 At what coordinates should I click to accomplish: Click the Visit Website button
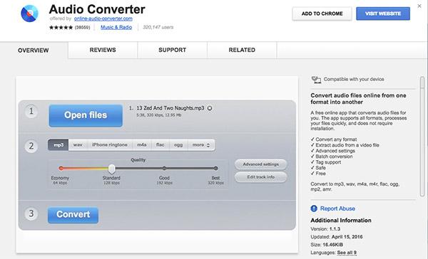(383, 14)
